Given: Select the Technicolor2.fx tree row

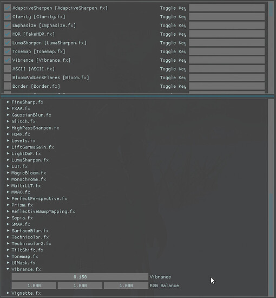Looking at the screenshot, I should click(31, 244).
